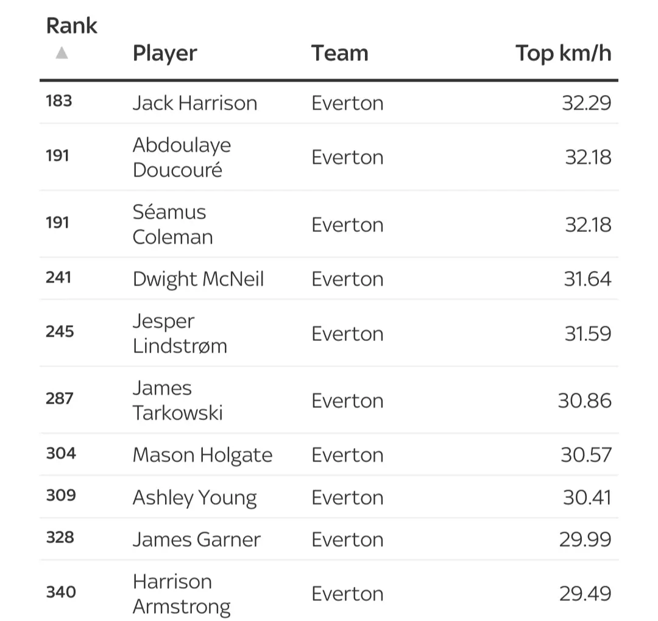Click Dwight McNeil player name
658x621 pixels.
[198, 279]
